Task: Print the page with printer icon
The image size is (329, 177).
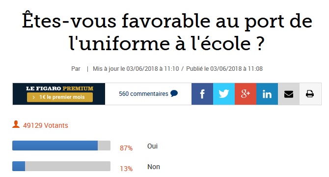Action: pos(310,94)
